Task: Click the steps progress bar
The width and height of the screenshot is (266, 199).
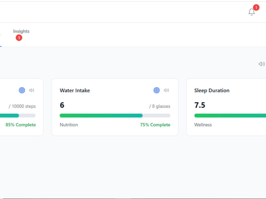Action: tap(18, 116)
